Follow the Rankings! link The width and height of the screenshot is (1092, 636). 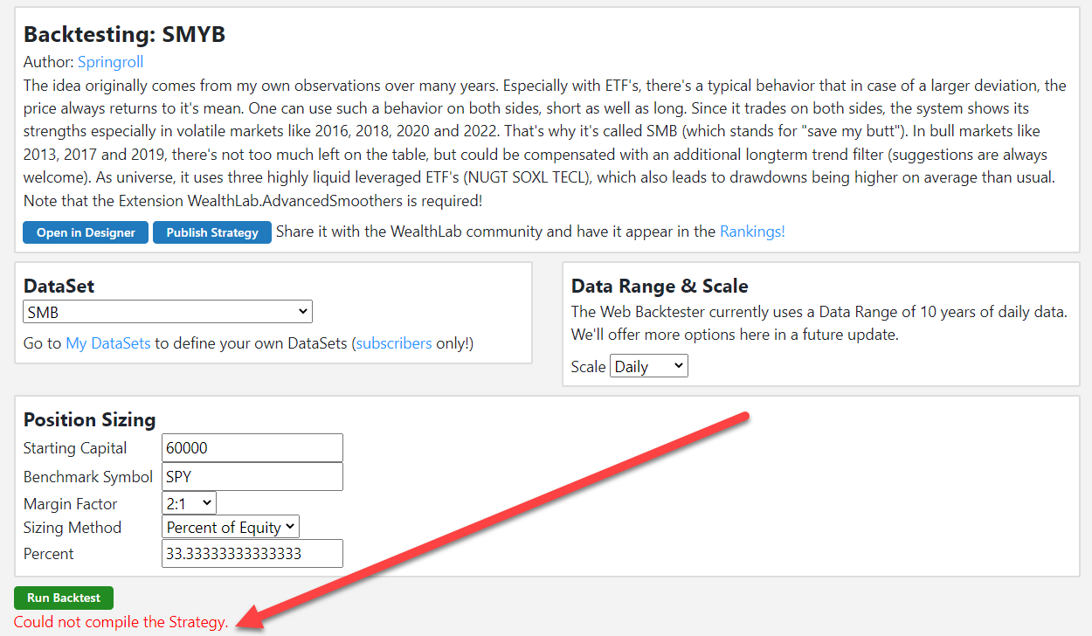[752, 232]
